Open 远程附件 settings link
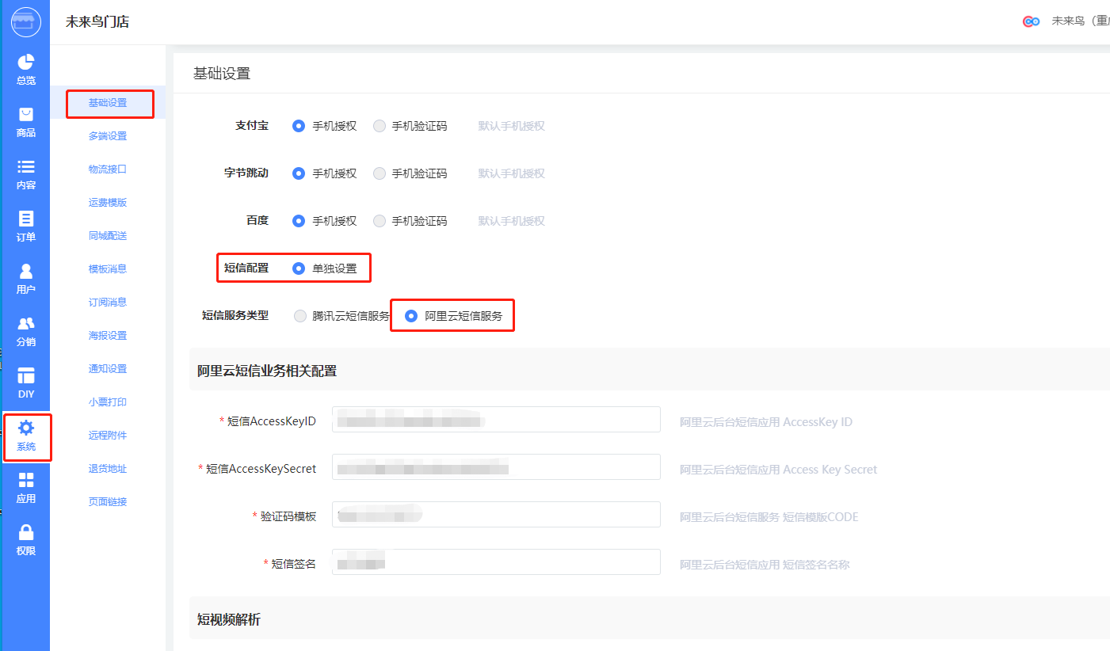 click(x=108, y=436)
